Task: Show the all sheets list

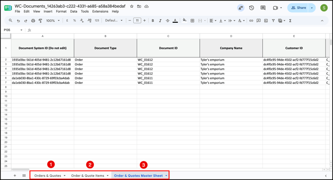Action: pos(24,176)
